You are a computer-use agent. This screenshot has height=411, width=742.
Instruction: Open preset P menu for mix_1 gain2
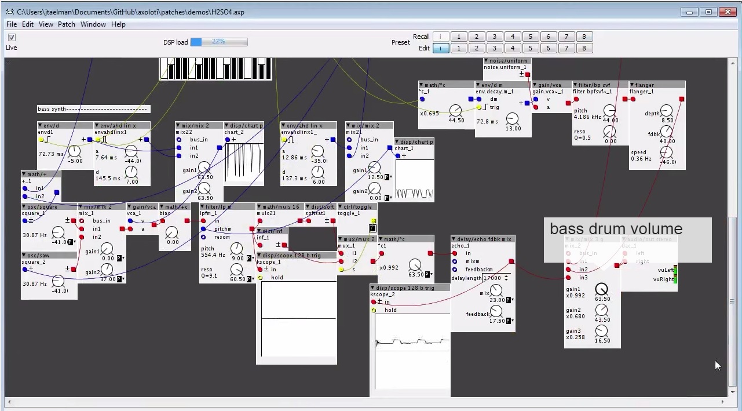[122, 279]
